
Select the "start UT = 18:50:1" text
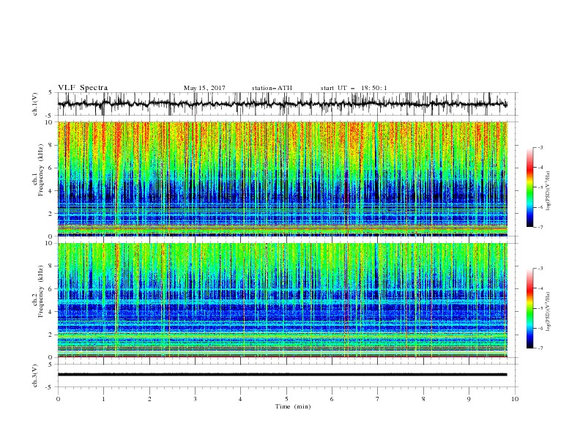click(x=354, y=88)
